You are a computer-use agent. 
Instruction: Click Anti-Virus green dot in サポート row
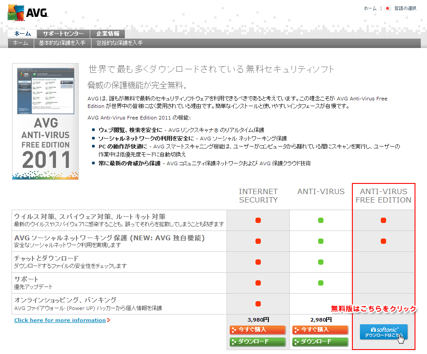tap(321, 283)
